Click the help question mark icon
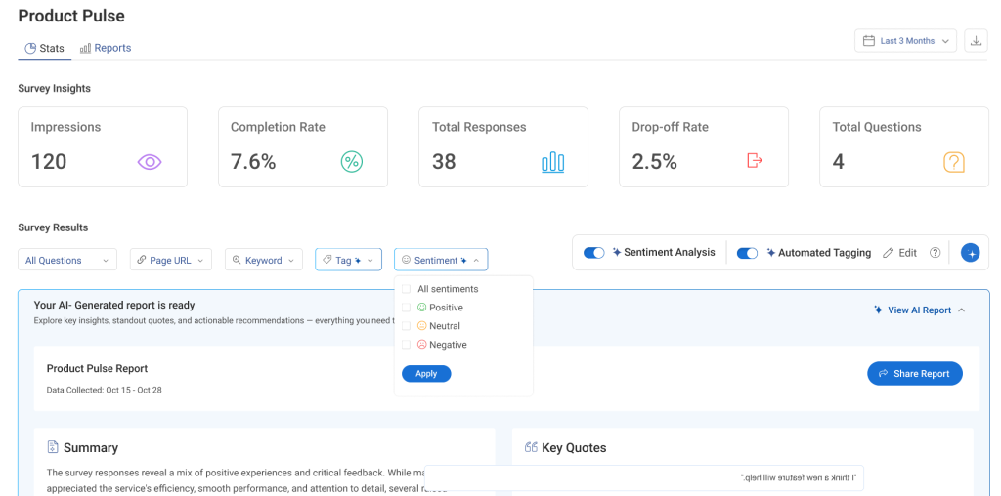This screenshot has width=1001, height=496. pos(936,253)
